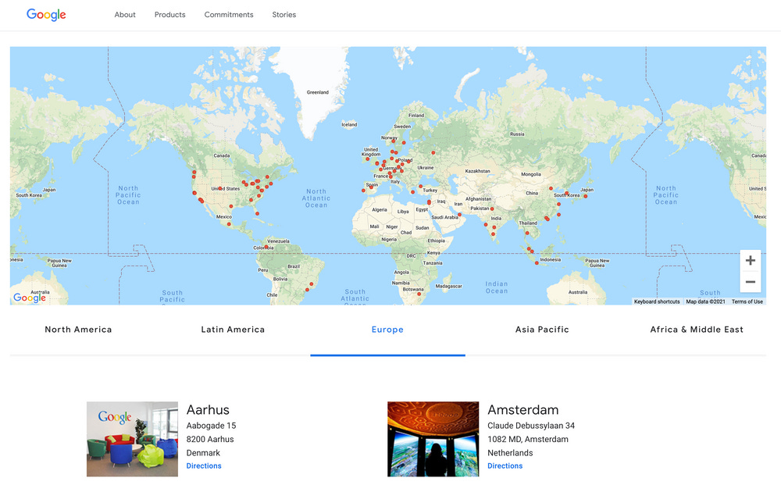Image resolution: width=781 pixels, height=485 pixels.
Task: Click the Greenland label on the map
Action: click(x=317, y=92)
